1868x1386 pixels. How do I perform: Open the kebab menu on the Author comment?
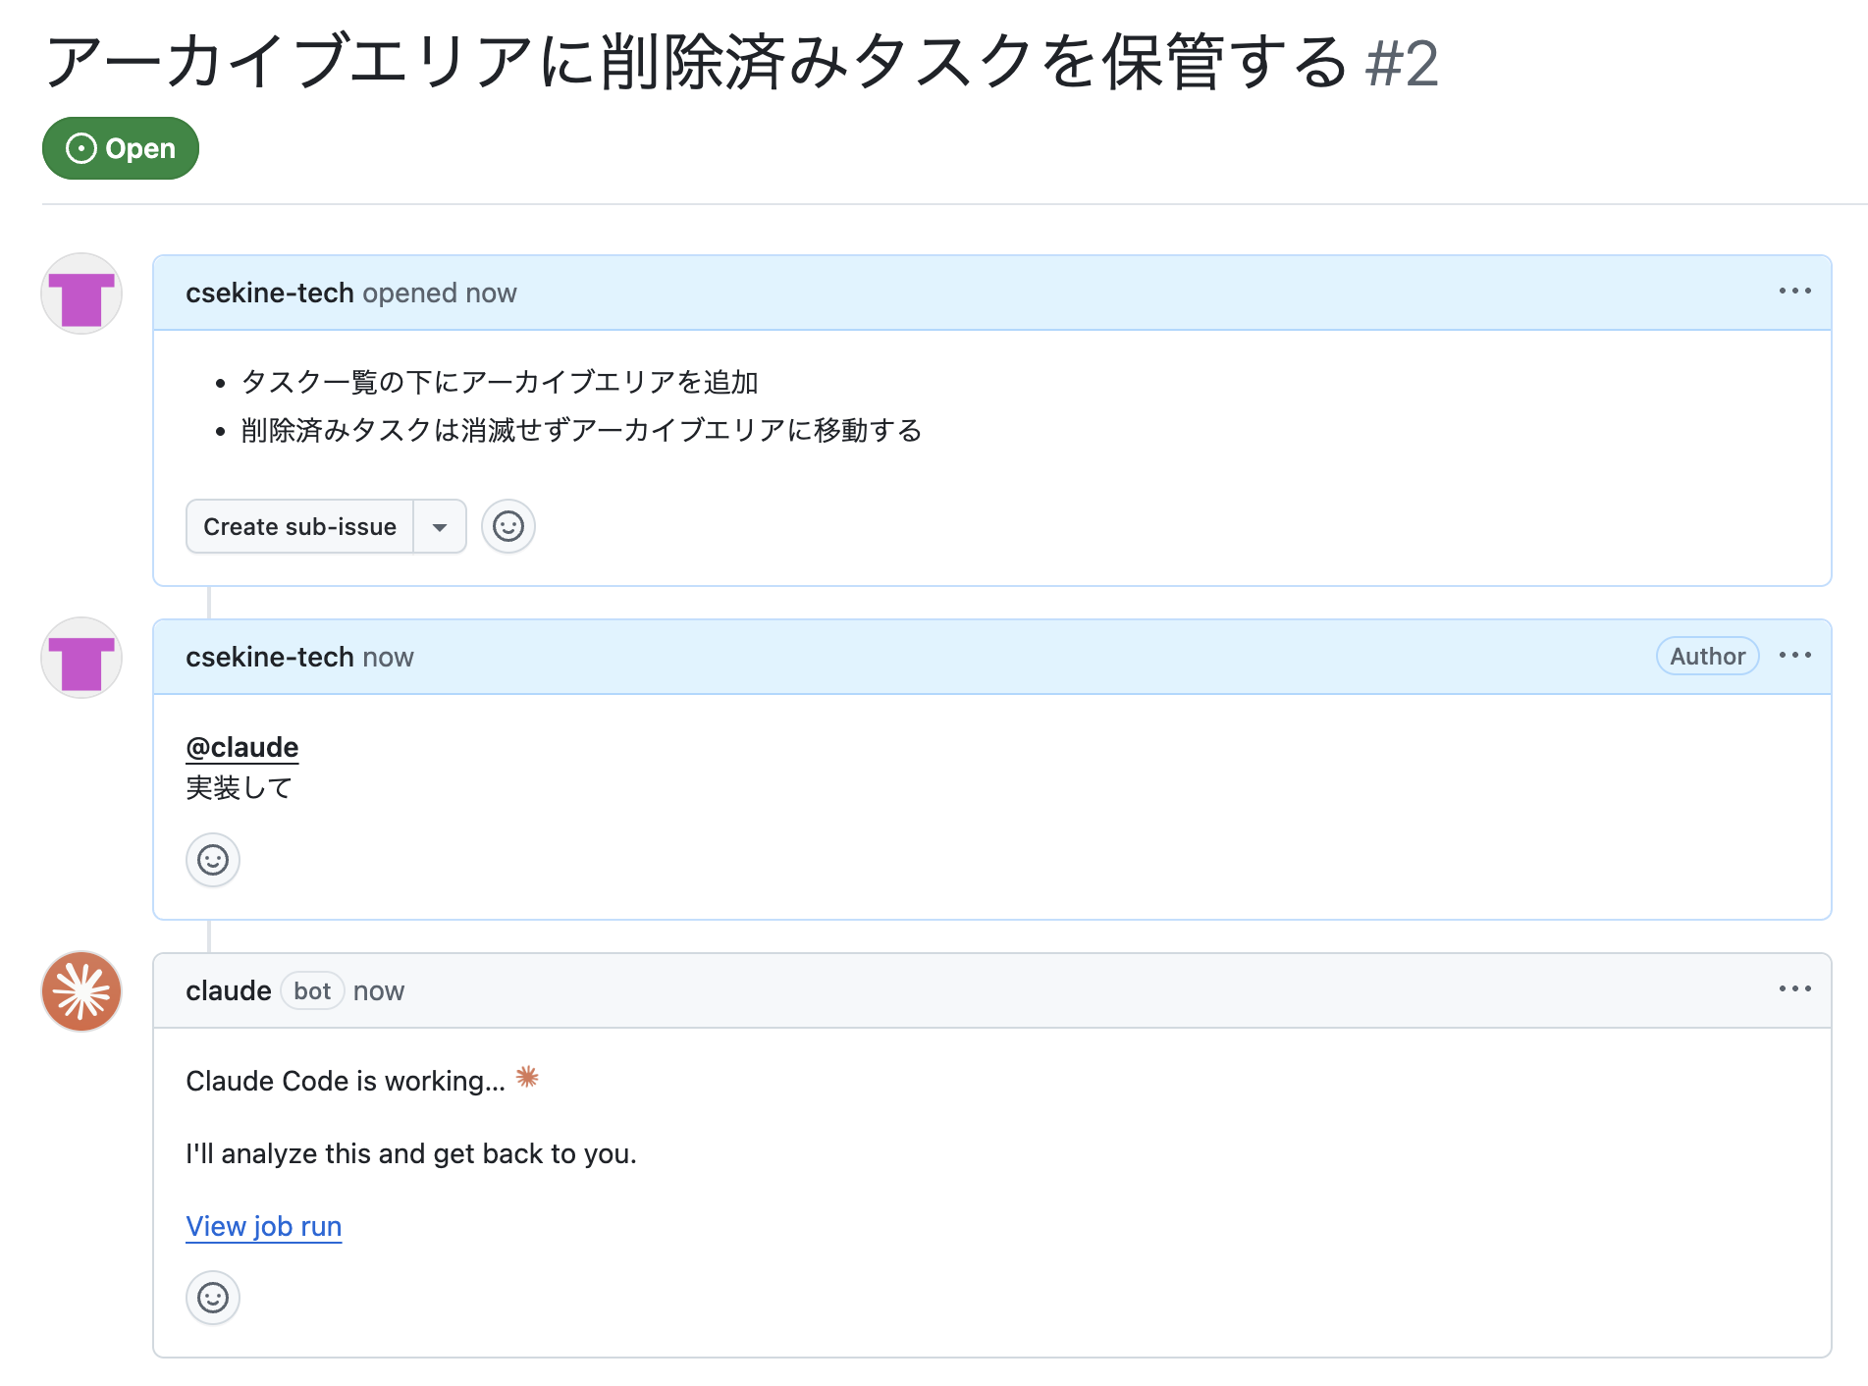1795,656
